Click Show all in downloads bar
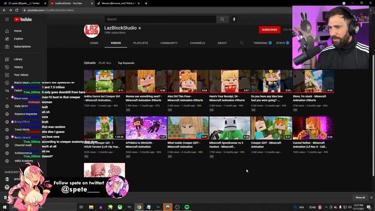 (360, 198)
